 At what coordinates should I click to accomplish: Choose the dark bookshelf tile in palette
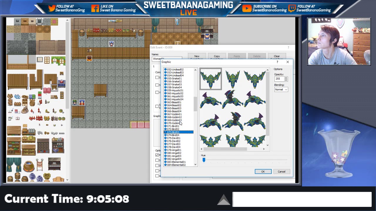[x=43, y=146]
